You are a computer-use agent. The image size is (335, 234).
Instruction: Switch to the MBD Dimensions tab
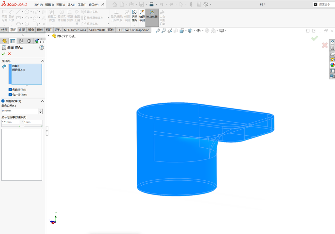pos(75,30)
